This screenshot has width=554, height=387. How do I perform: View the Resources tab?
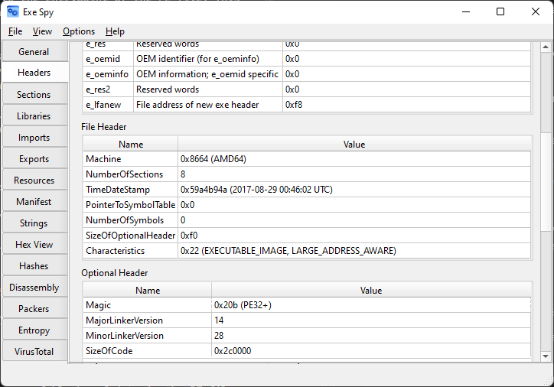pos(34,180)
